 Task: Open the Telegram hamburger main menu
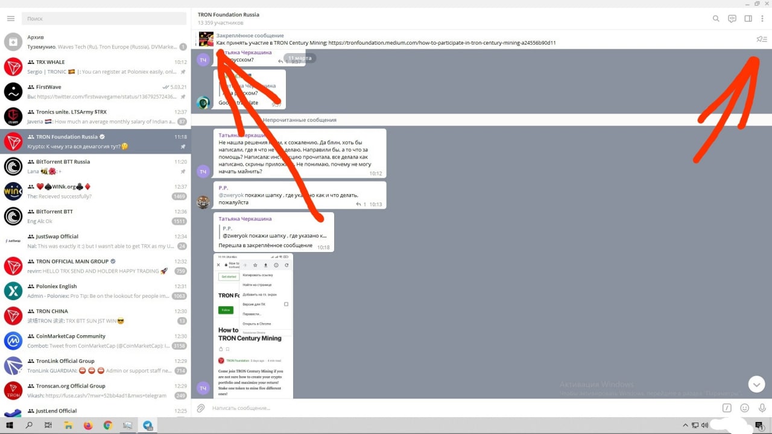(10, 19)
